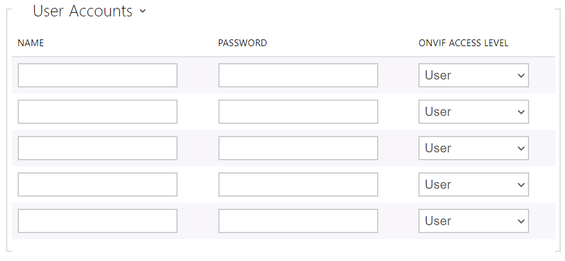
Task: Focus the third row Password field
Action: [298, 148]
